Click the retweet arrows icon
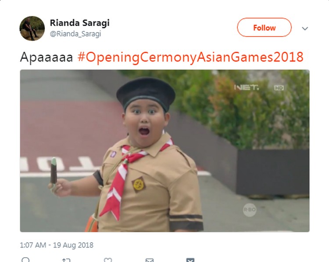329x262 pixels. [66, 260]
